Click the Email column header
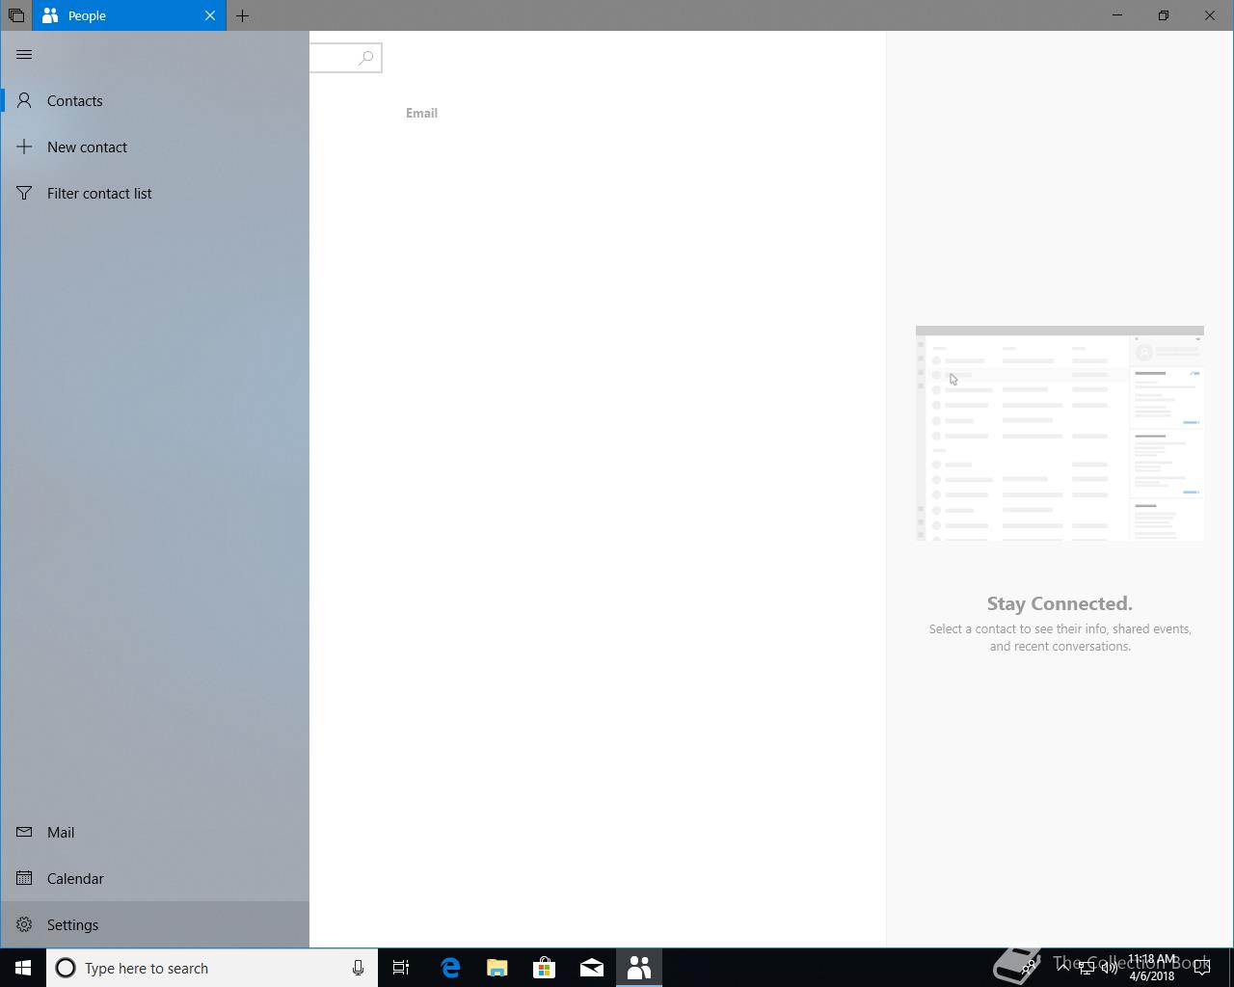This screenshot has width=1234, height=987. click(x=421, y=113)
